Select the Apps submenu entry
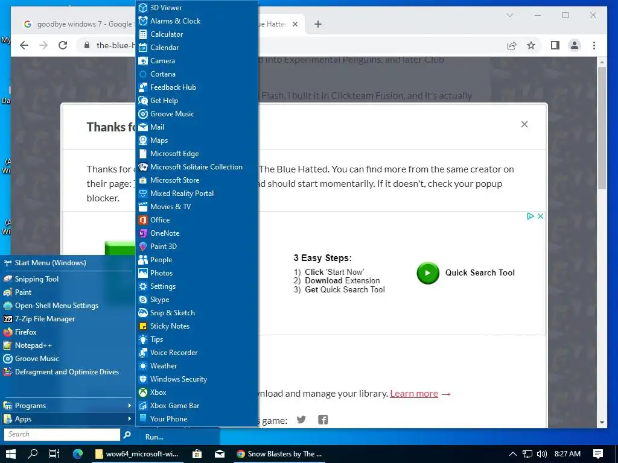The image size is (618, 463). [68, 419]
